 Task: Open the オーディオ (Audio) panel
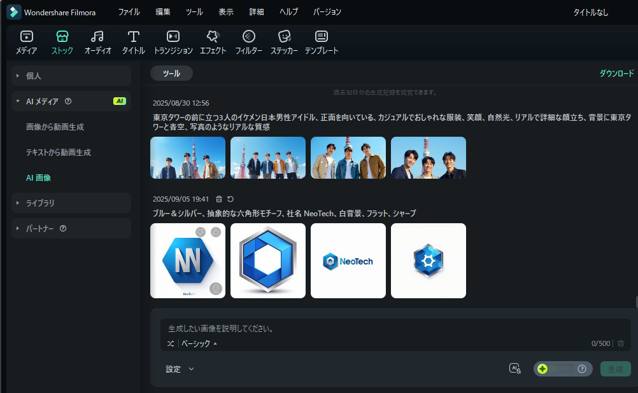point(97,42)
